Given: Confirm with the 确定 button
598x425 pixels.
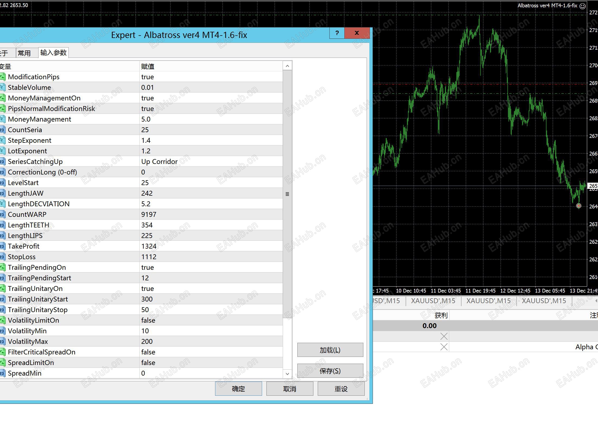Looking at the screenshot, I should [x=238, y=389].
